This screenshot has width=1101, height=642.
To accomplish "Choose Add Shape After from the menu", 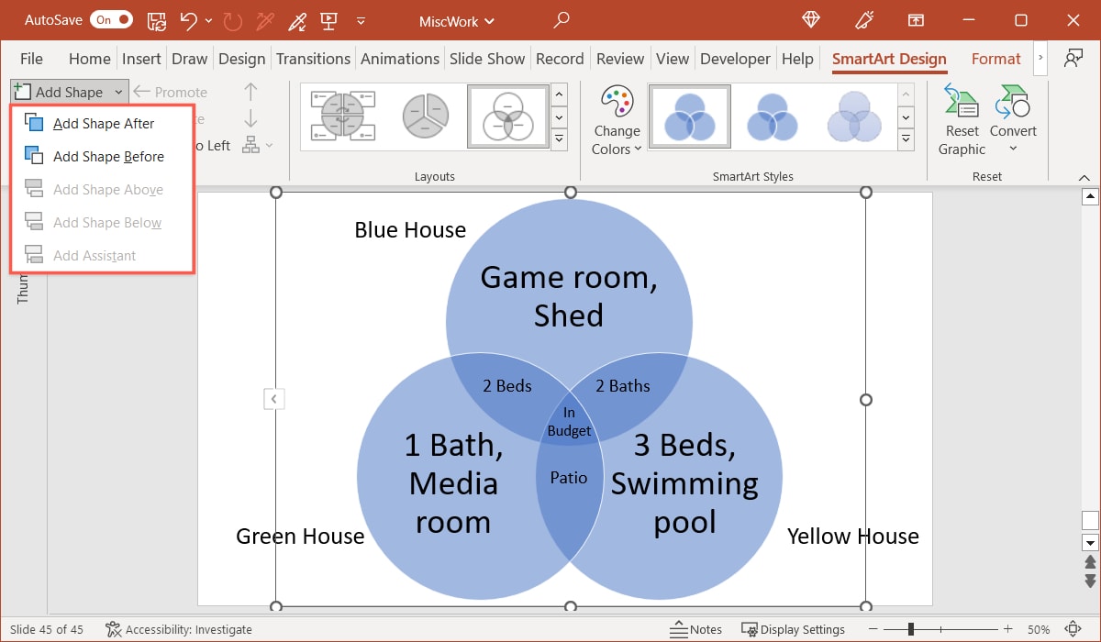I will click(x=103, y=122).
